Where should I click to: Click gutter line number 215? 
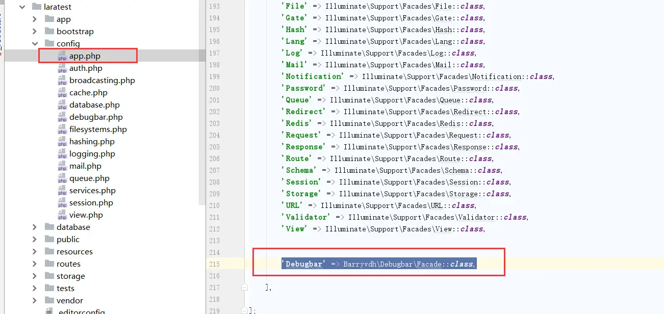214,264
